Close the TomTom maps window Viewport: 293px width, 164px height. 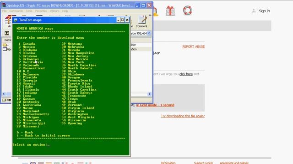pyautogui.click(x=127, y=20)
